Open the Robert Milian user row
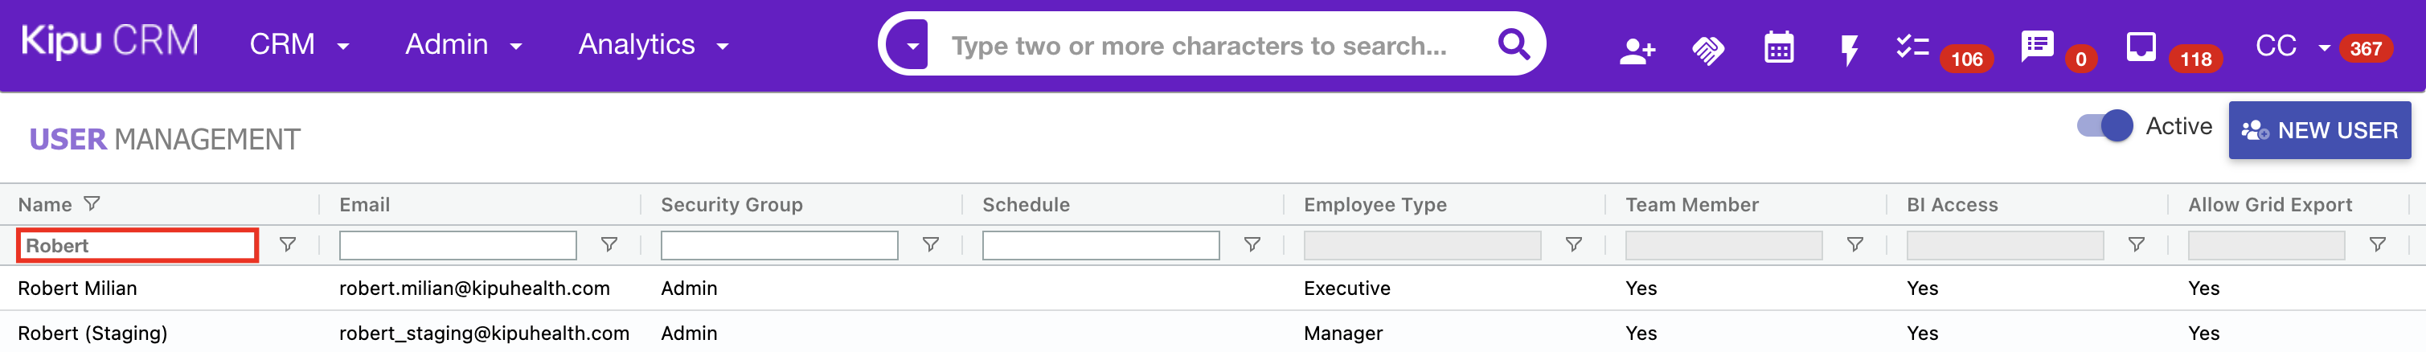 [x=77, y=288]
